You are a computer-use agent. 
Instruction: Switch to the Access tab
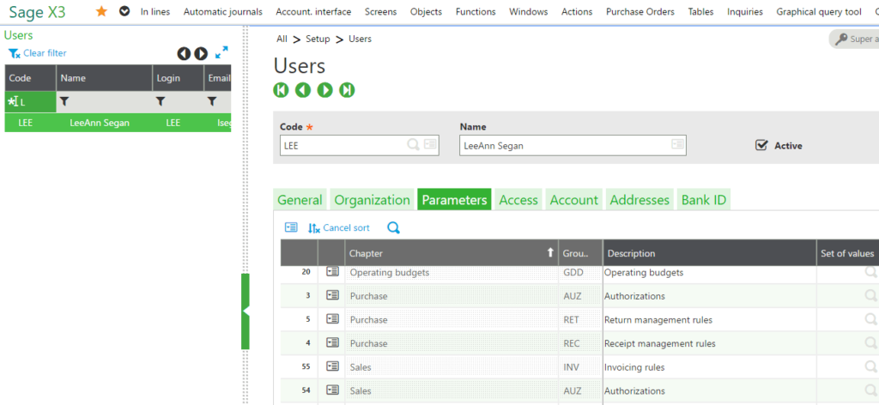(518, 200)
